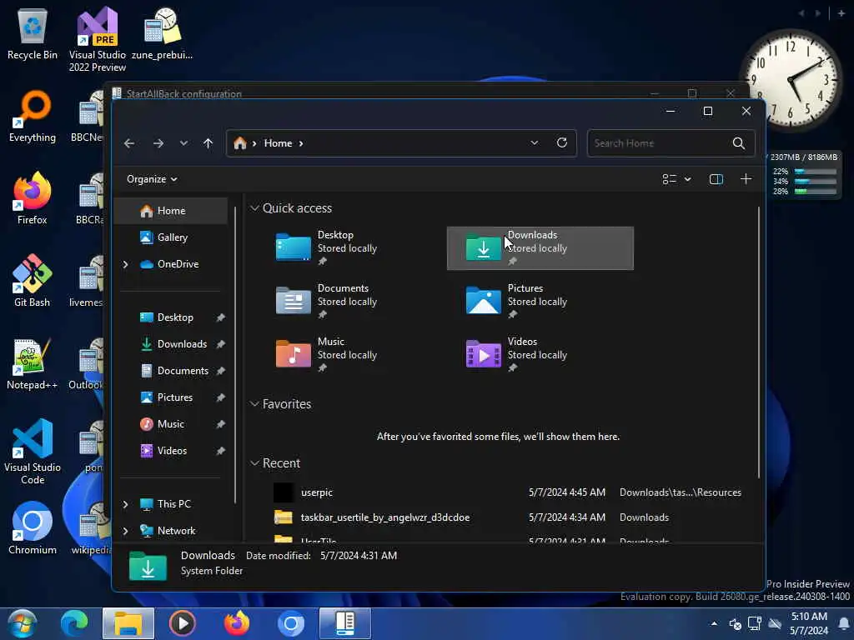Open the notifications bell icon
The height and width of the screenshot is (640, 854).
tap(844, 623)
